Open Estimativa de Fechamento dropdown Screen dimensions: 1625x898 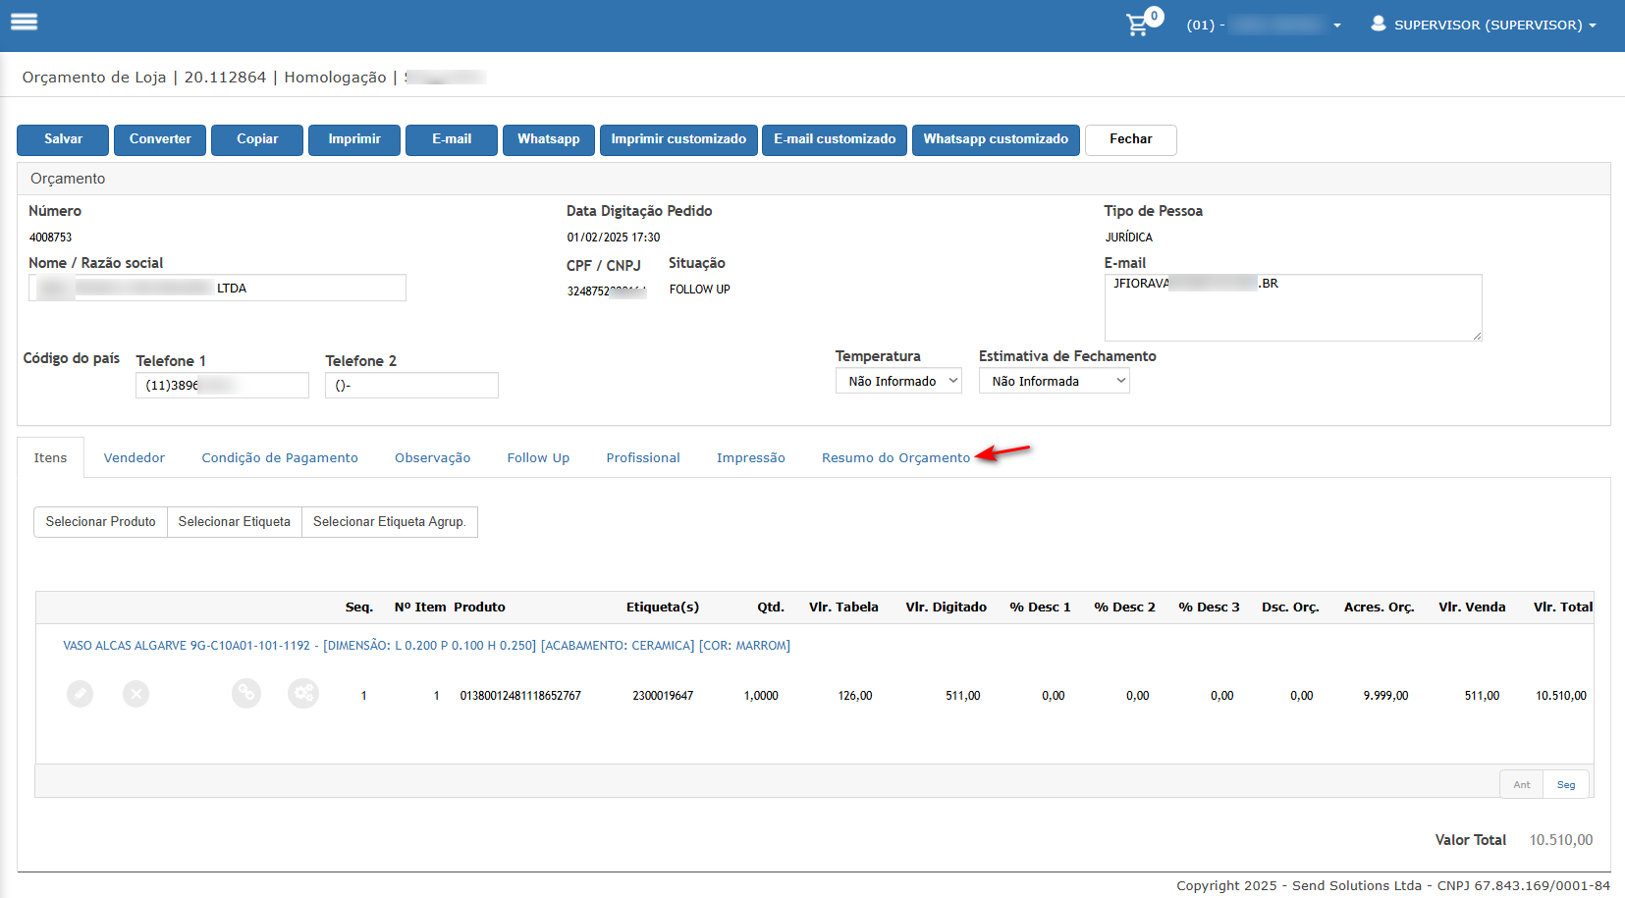1055,381
